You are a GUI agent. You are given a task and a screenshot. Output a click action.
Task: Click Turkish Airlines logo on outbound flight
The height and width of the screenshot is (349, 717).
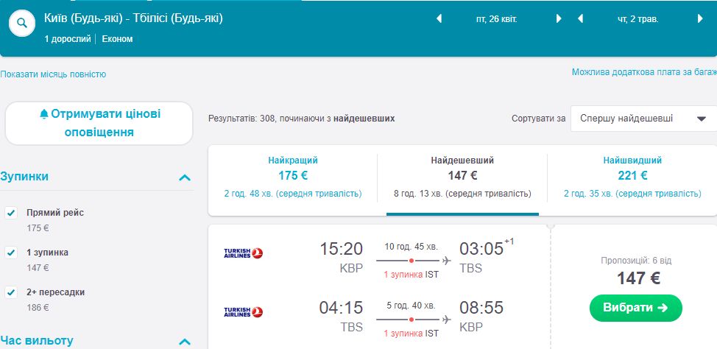point(243,253)
